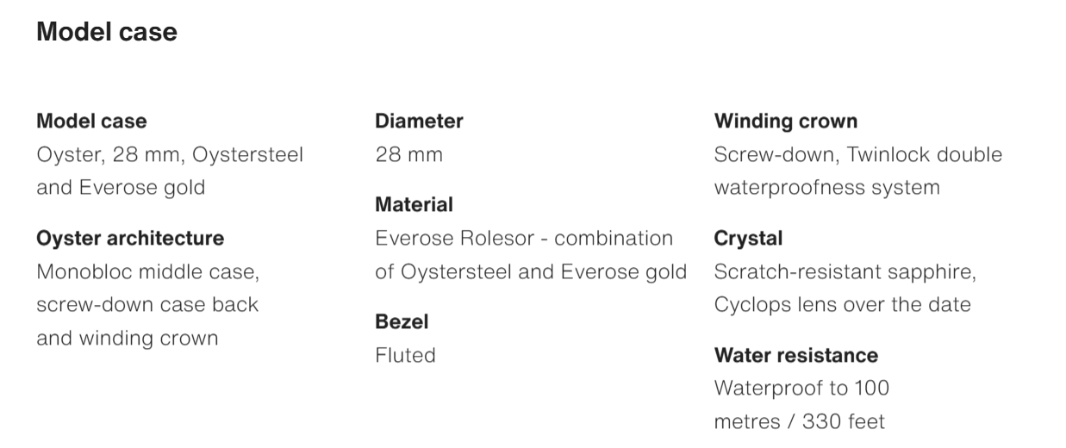Click the "Crystal" spec label

[748, 239]
